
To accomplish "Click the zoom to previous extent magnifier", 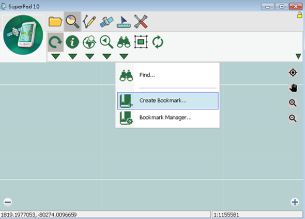I will [106, 42].
